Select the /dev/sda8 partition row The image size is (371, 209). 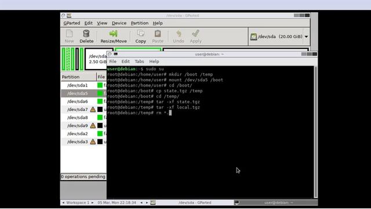(x=83, y=117)
